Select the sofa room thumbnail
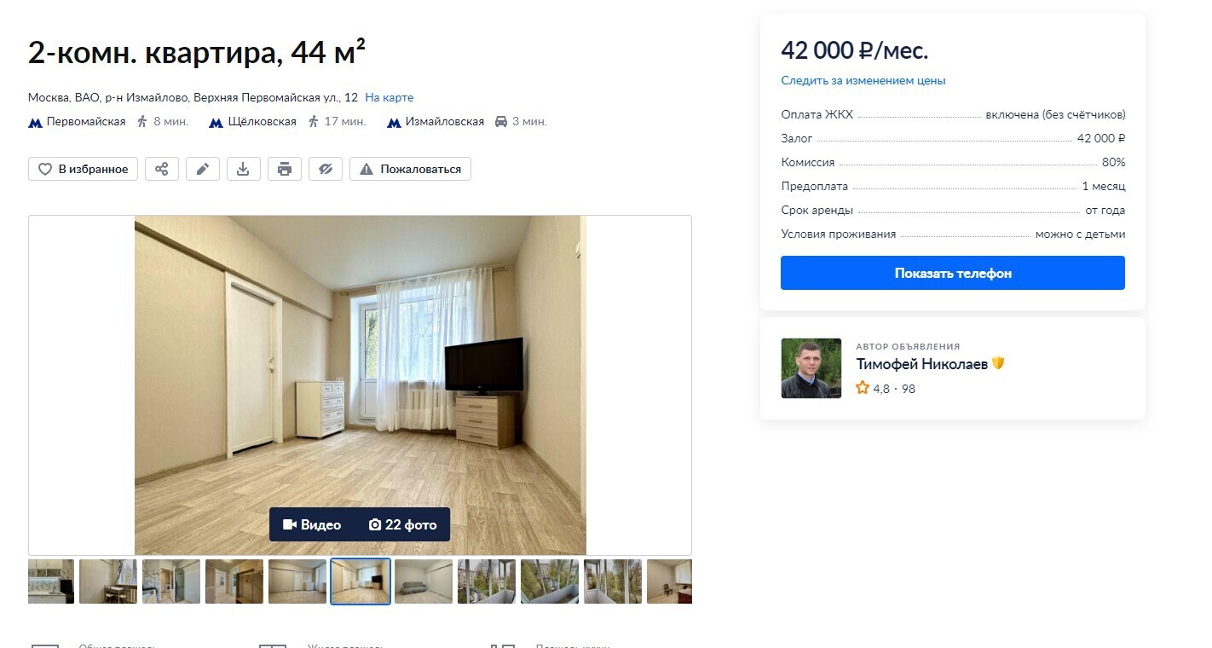Viewport: 1212px width, 648px height. [x=424, y=581]
